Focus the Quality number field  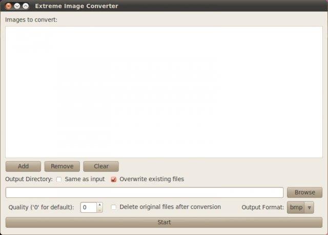tap(89, 207)
